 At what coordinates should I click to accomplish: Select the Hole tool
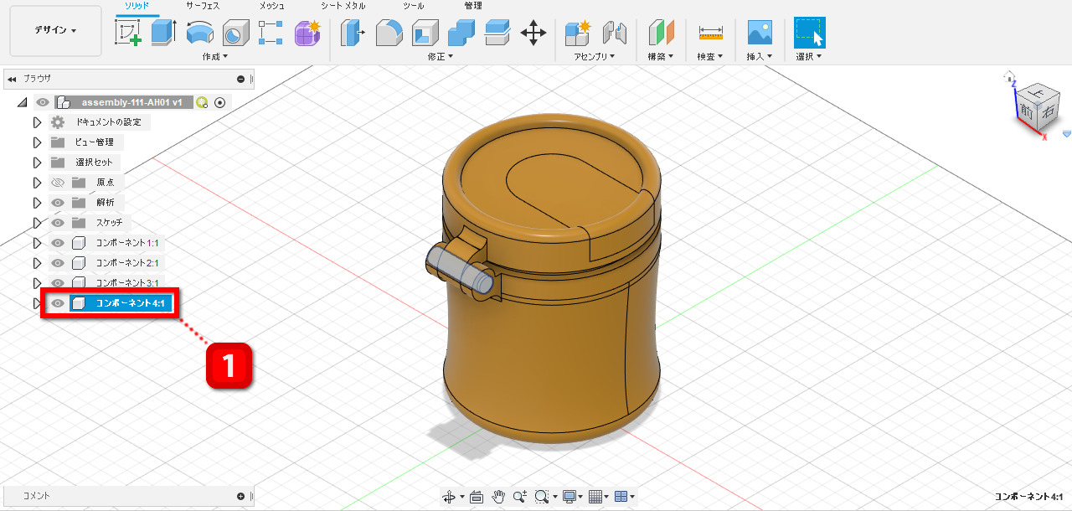tap(235, 33)
